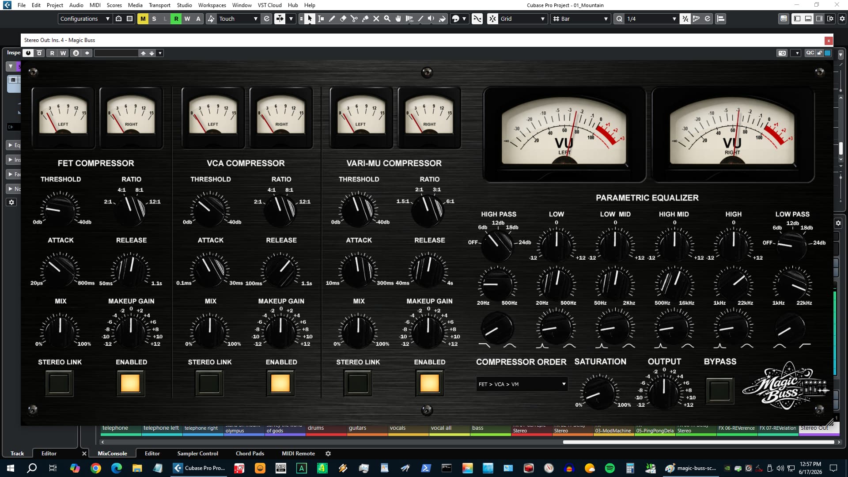Viewport: 848px width, 477px height.
Task: Toggle the global Solo S button
Action: pyautogui.click(x=154, y=19)
